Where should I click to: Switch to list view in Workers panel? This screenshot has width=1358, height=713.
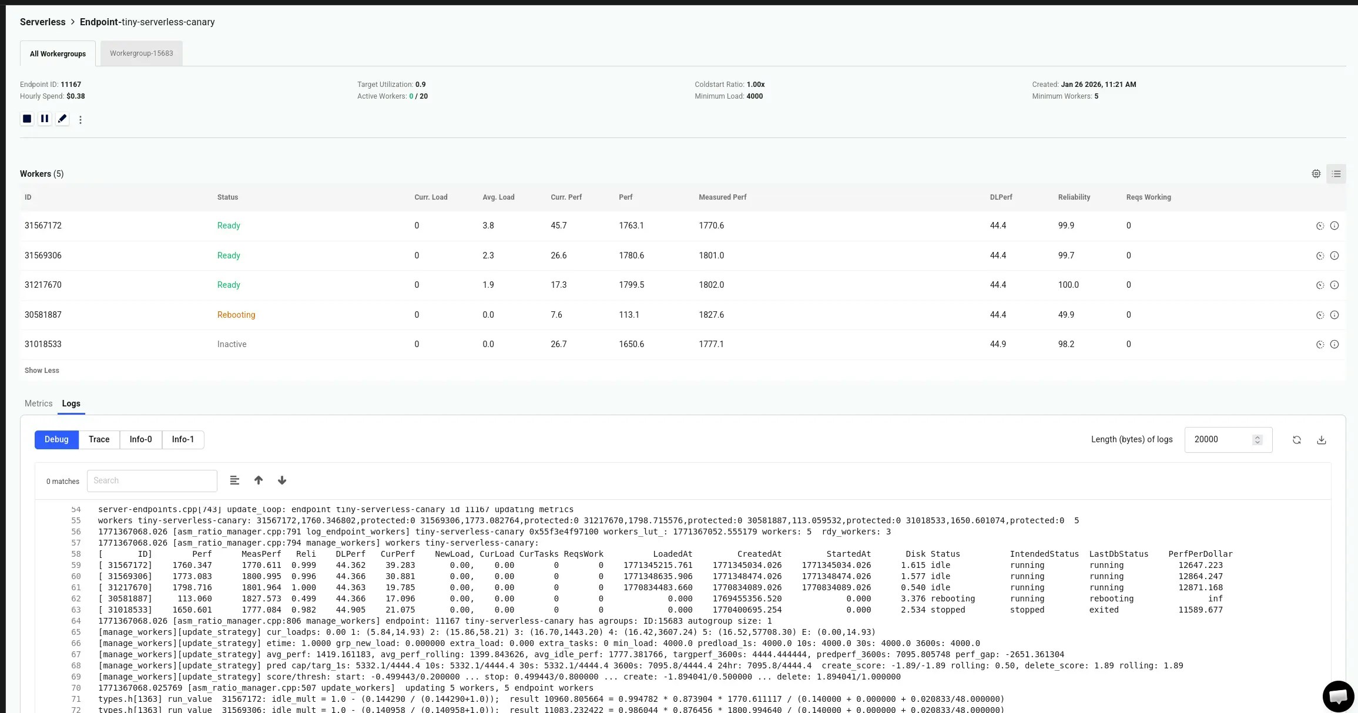(x=1336, y=173)
